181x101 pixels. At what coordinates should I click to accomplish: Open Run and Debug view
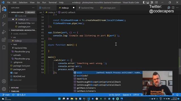coord(4,32)
